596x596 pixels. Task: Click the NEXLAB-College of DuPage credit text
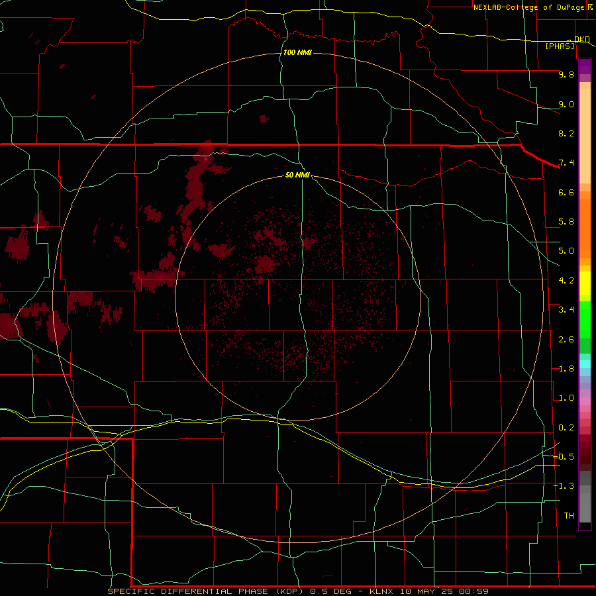528,7
